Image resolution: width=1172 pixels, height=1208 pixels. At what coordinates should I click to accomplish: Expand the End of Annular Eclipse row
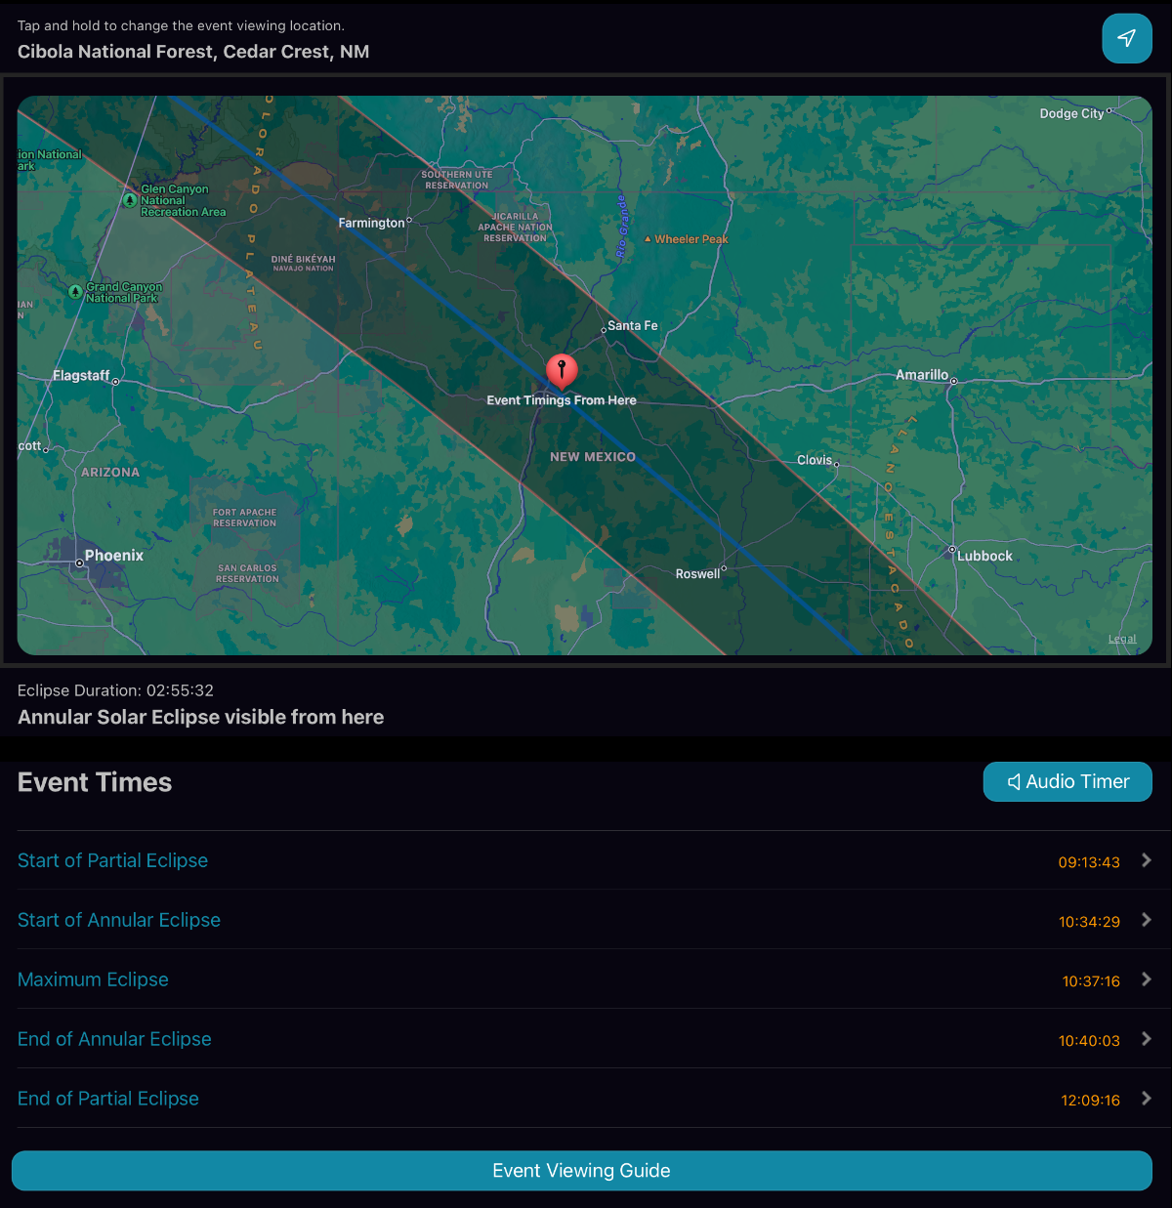point(1145,1040)
